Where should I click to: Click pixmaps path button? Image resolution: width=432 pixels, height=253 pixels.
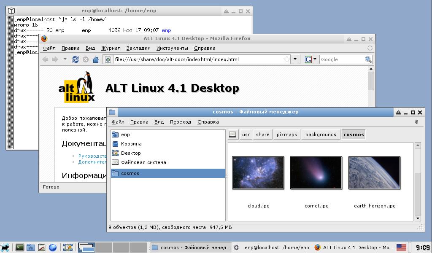click(x=286, y=135)
